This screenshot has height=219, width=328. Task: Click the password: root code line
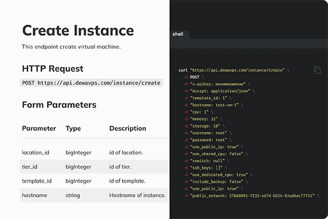[208, 140]
